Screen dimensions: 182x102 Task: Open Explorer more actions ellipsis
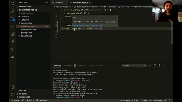47,3
